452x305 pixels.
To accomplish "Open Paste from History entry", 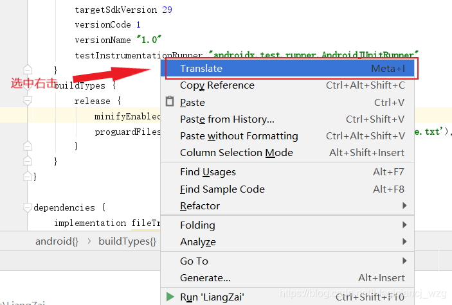I will pyautogui.click(x=287, y=119).
